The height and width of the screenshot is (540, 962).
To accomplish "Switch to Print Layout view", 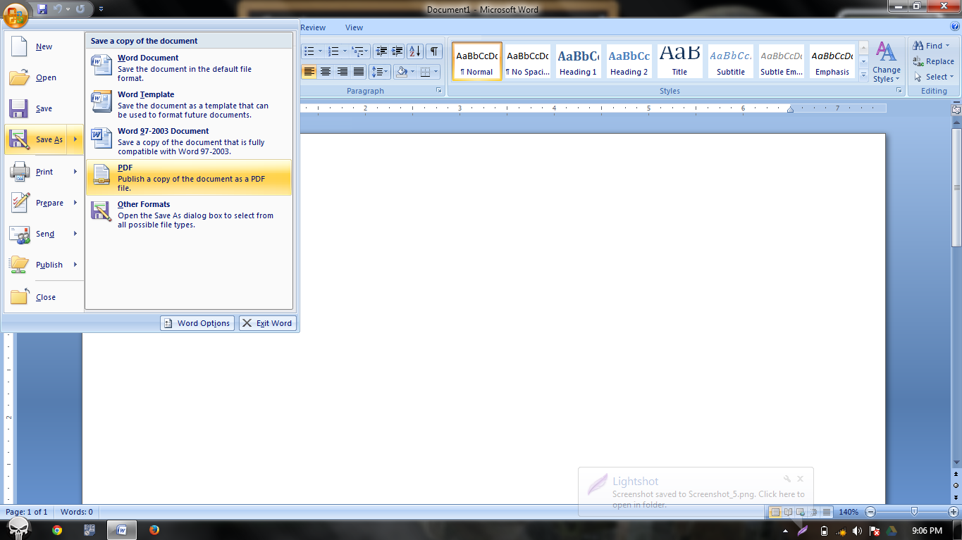I will (x=775, y=512).
